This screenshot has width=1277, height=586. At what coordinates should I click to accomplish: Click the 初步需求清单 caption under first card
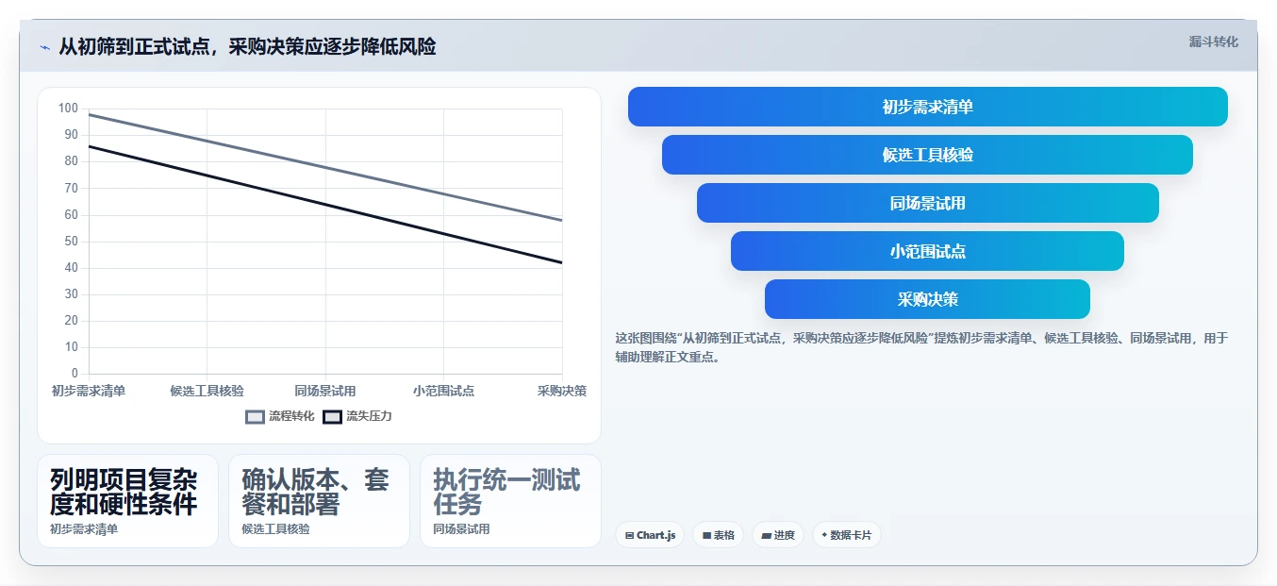(84, 529)
